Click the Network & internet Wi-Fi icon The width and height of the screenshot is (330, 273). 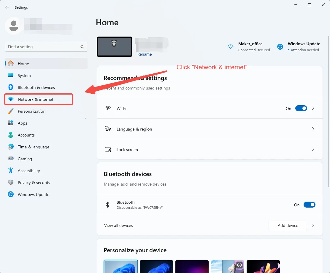pos(10,99)
